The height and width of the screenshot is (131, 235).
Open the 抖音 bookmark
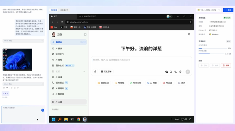coord(64,27)
